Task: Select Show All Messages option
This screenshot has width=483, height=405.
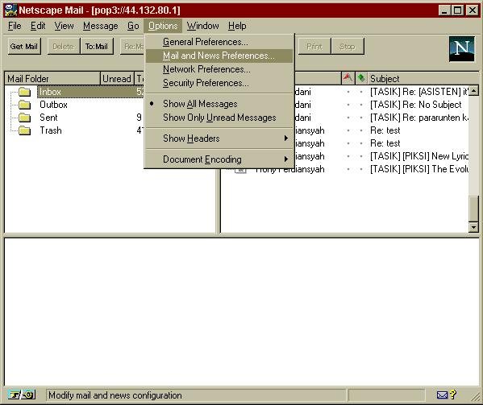Action: click(x=219, y=104)
